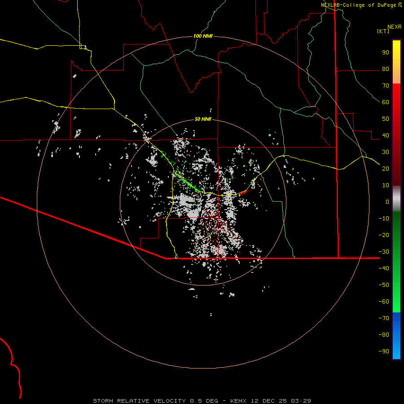The image size is (404, 404).
Task: Click the 30 value on velocity scale
Action: point(386,152)
